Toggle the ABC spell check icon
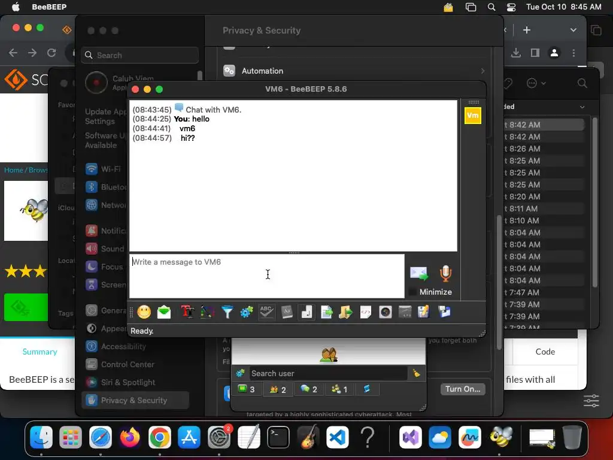The image size is (613, 460). [x=266, y=312]
